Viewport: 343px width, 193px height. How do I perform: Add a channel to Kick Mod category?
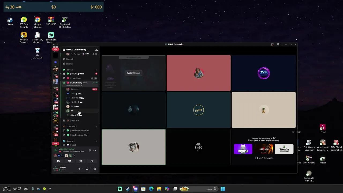tap(96, 127)
